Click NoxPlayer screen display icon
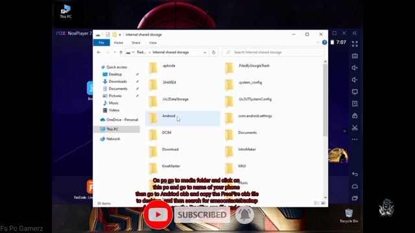 pos(355,92)
